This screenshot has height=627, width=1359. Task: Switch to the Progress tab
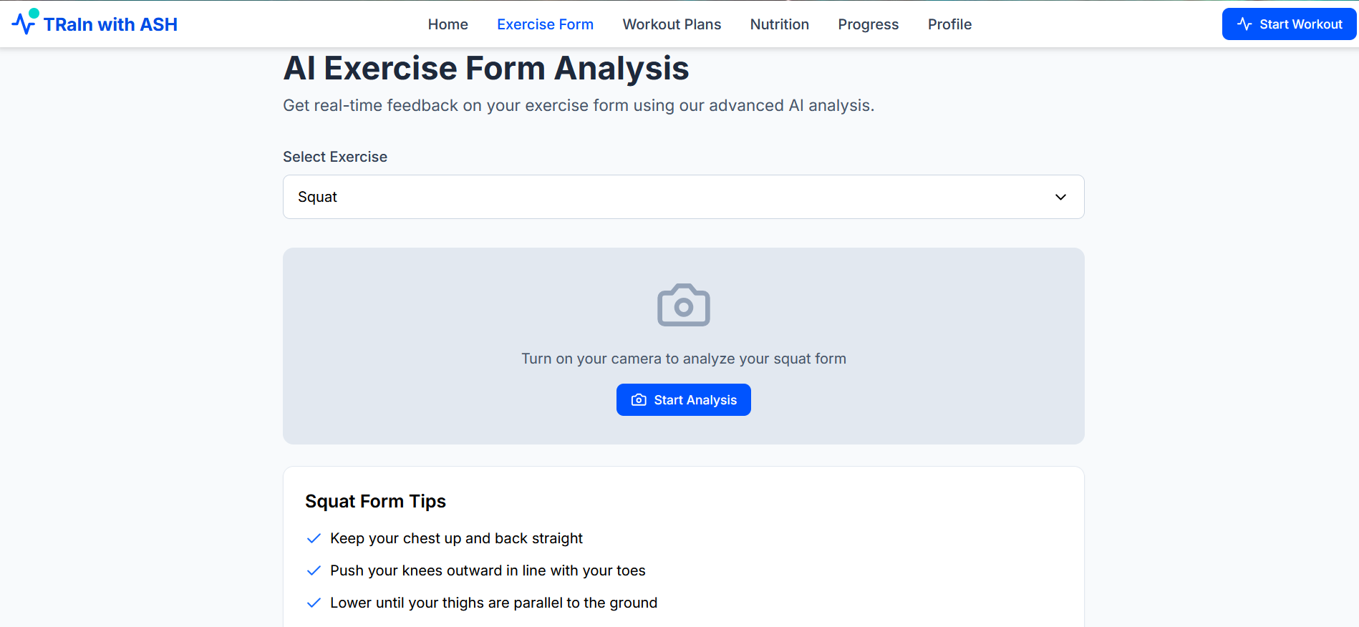[868, 24]
